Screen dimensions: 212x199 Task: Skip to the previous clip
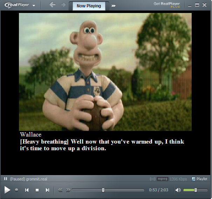[x=27, y=190]
